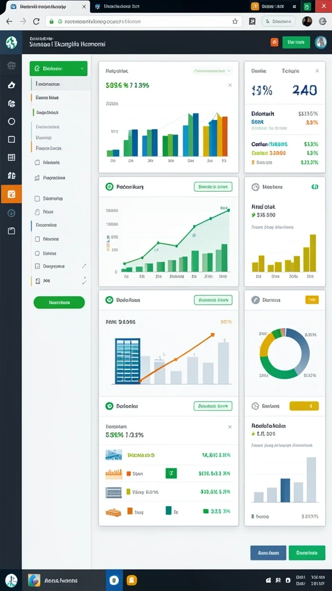
Task: Select the highlighted first item in left panel
Action: point(61,84)
